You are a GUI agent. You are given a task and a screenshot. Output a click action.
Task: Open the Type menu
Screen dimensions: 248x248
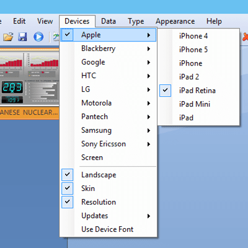(x=136, y=21)
